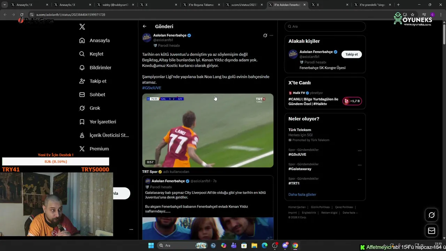446x251 pixels.
Task: Open Copilot from the taskbar
Action: pyautogui.click(x=223, y=245)
